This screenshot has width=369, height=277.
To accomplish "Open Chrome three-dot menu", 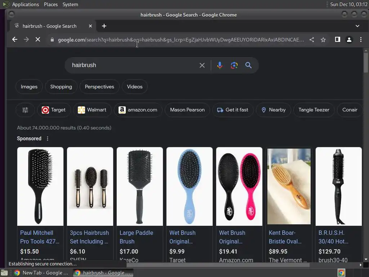I will [x=361, y=40].
